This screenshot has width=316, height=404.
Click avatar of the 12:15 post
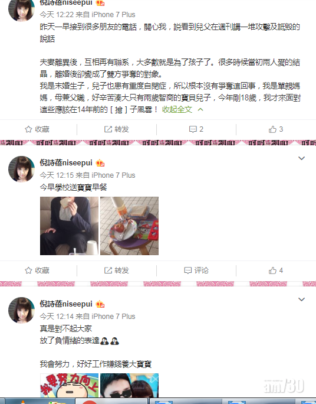click(x=21, y=169)
